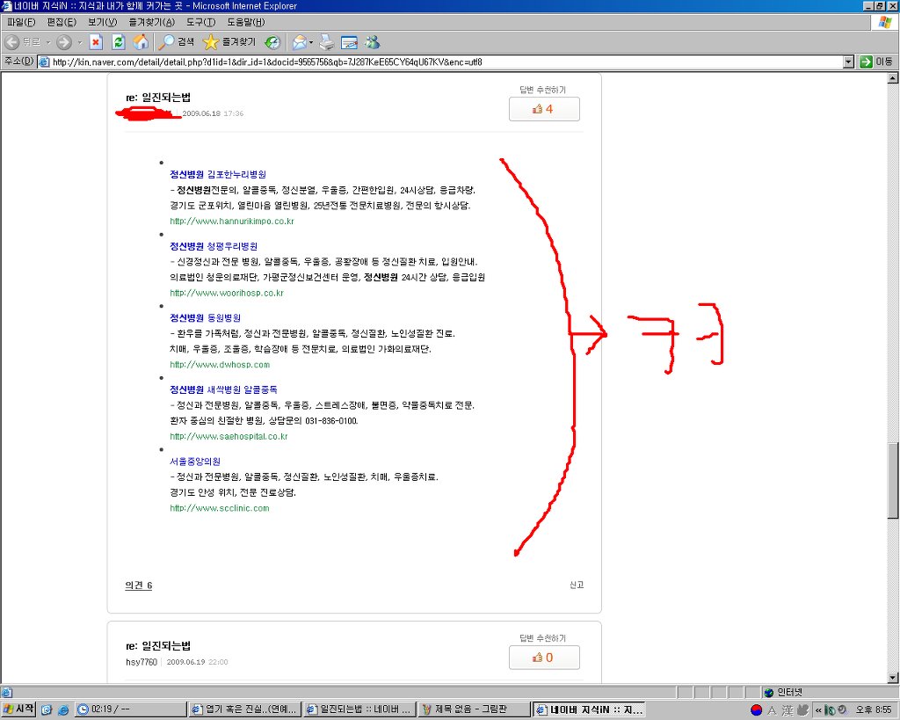Viewport: 900px width, 720px height.
Task: Switch to the 네이버 지식iN taskbar window
Action: coord(589,709)
